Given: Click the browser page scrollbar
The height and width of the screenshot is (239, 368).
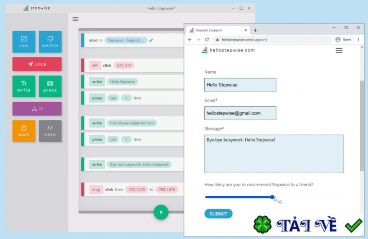Looking at the screenshot, I should point(362,126).
